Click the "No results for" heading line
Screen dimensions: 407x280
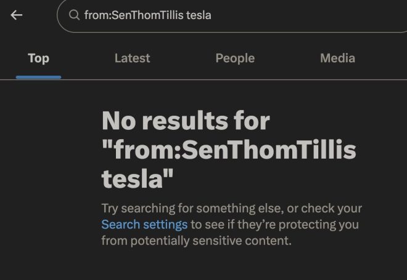(186, 121)
